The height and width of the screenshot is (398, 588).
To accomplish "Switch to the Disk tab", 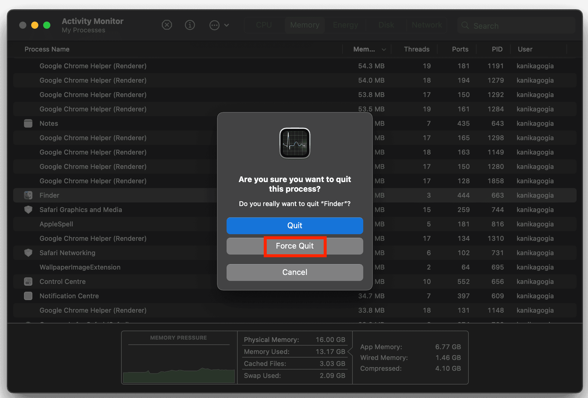I will tap(386, 25).
